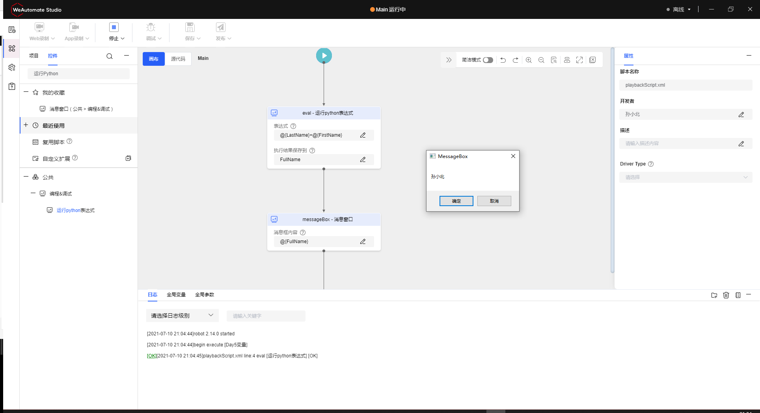
Task: Open the log level dropdown
Action: coord(183,316)
